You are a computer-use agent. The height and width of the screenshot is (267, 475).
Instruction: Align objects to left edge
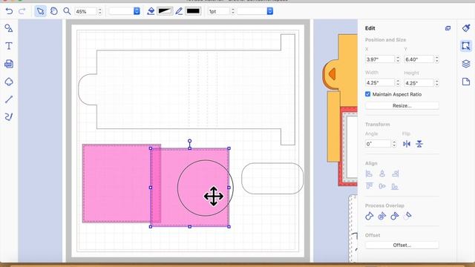[x=369, y=174]
